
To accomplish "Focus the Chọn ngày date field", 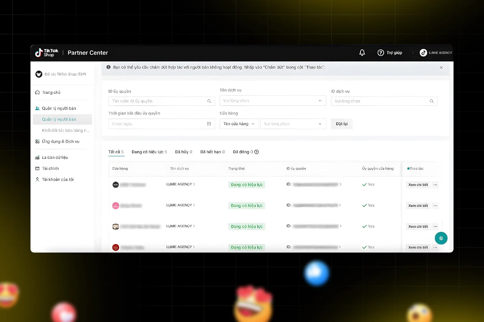I will click(162, 124).
